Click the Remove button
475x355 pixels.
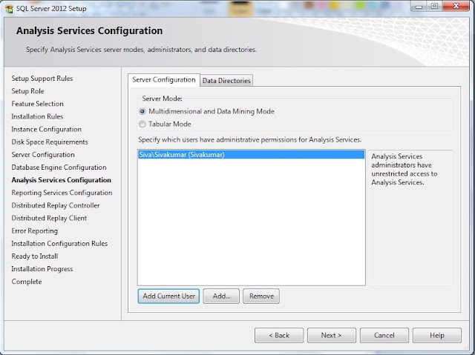pyautogui.click(x=261, y=296)
